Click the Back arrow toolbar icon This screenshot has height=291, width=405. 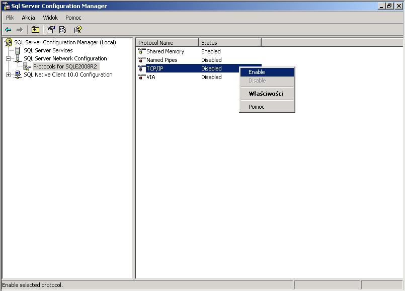click(8, 30)
